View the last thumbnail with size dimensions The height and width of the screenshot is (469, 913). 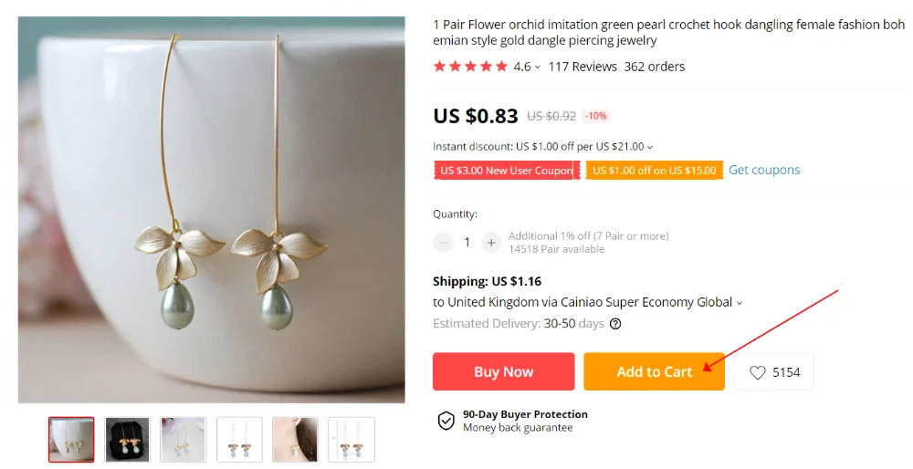click(351, 440)
